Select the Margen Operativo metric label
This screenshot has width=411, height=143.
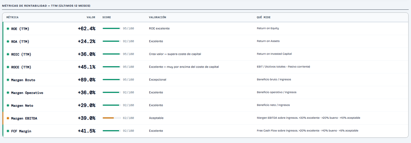[27, 93]
